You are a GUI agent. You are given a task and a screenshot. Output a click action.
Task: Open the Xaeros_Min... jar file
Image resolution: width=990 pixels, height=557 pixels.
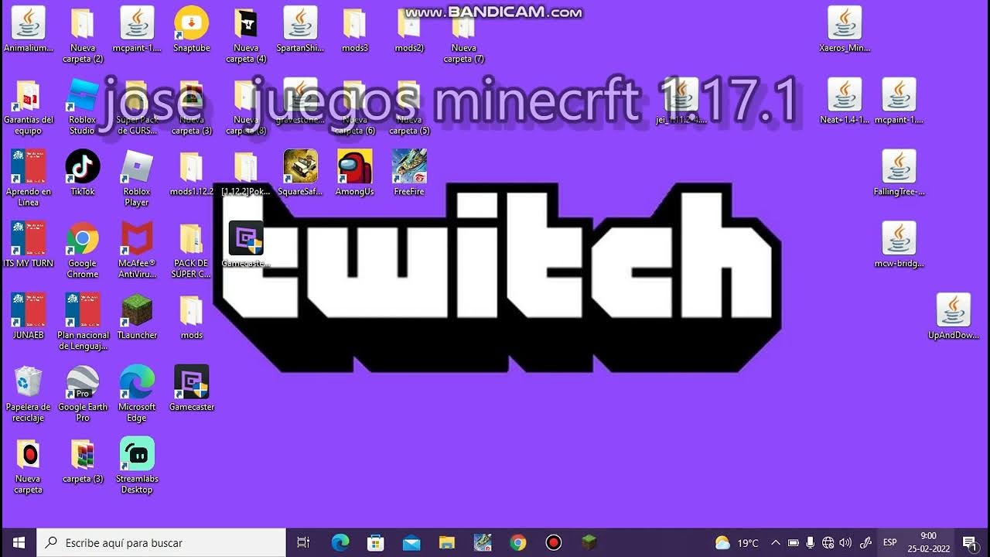[x=845, y=23]
